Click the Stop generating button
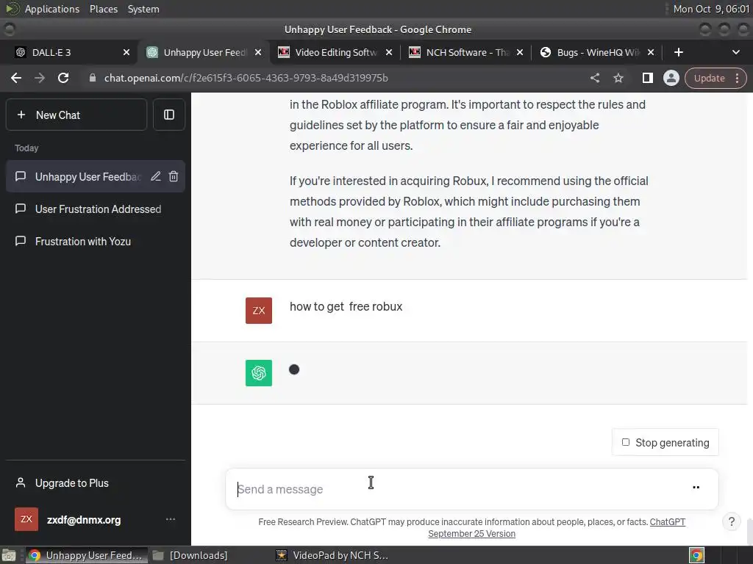753x564 pixels. point(665,442)
